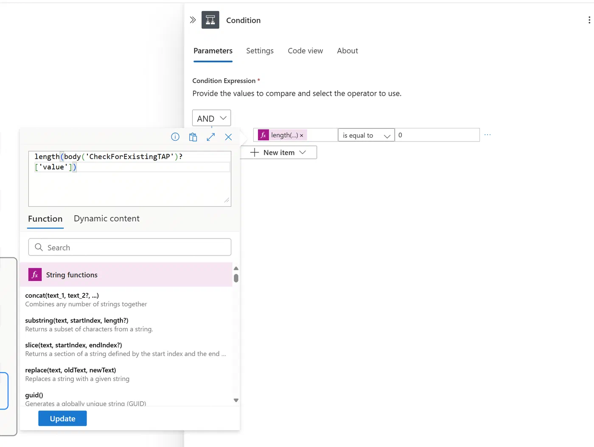The width and height of the screenshot is (594, 447).
Task: Click the Update button
Action: coord(62,418)
